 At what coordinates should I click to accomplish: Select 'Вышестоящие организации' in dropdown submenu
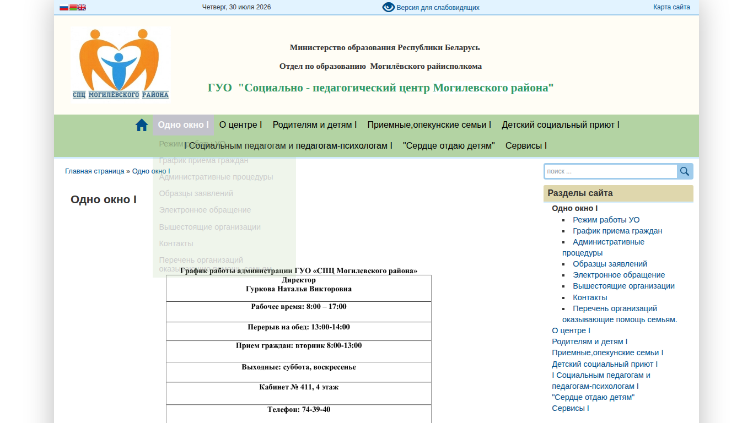(x=210, y=227)
